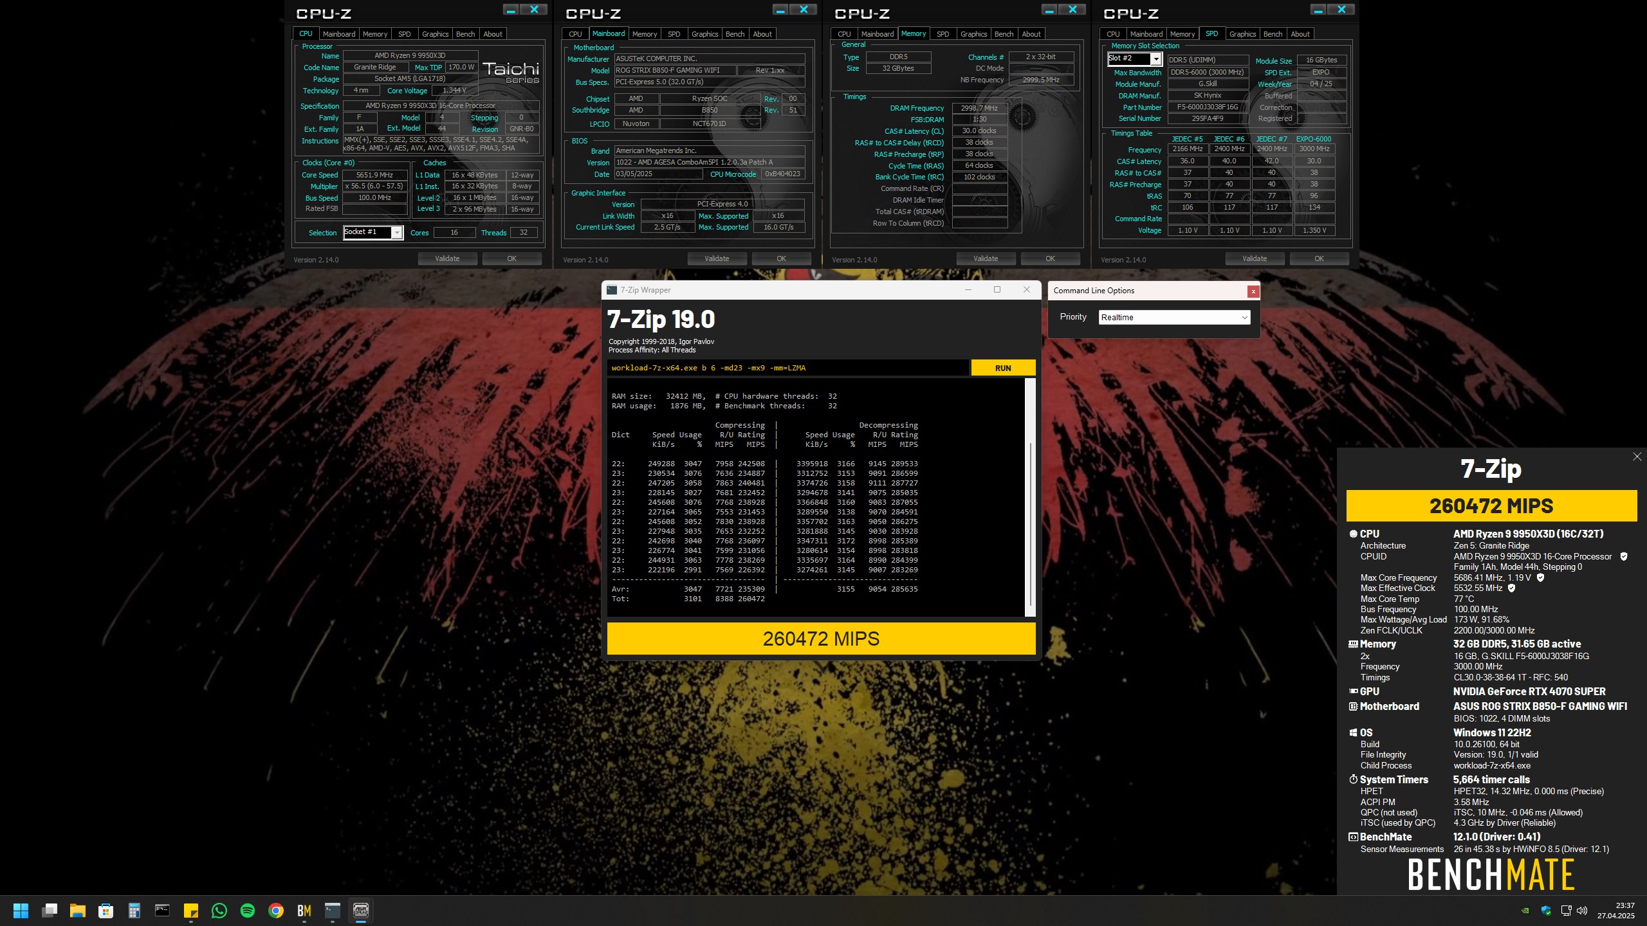
Task: Click OK in the SPD-tab CPU-Z window
Action: click(1319, 259)
